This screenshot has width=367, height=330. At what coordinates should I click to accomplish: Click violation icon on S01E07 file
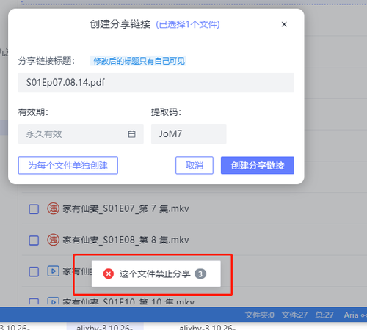tap(53, 208)
